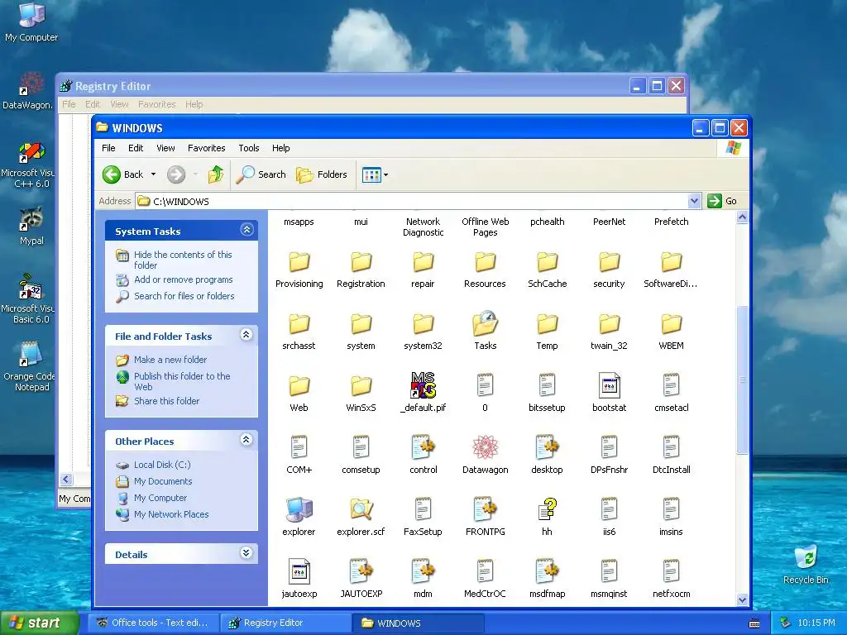
Task: Go up one folder level icon
Action: click(x=216, y=174)
